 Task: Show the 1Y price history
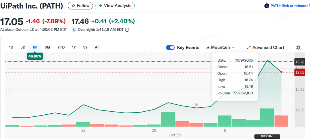point(74,47)
